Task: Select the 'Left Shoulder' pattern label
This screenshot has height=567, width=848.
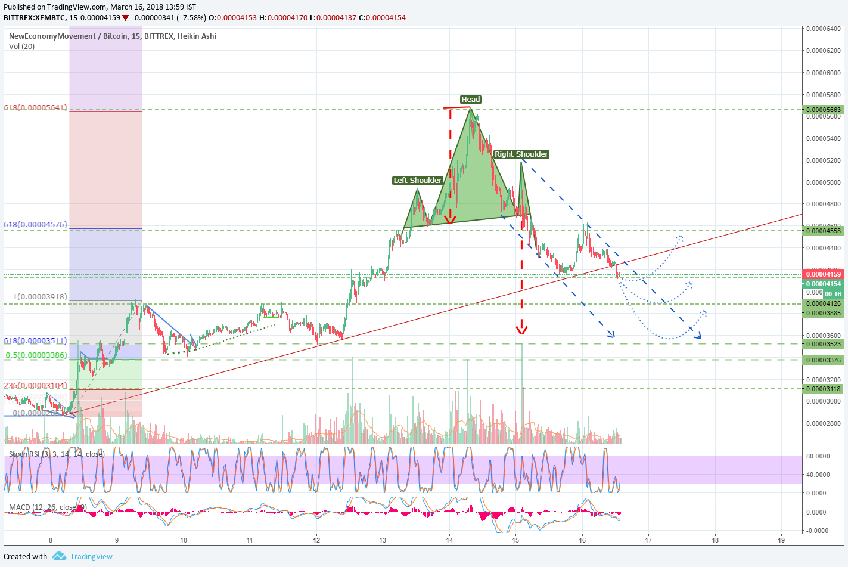Action: pyautogui.click(x=418, y=181)
